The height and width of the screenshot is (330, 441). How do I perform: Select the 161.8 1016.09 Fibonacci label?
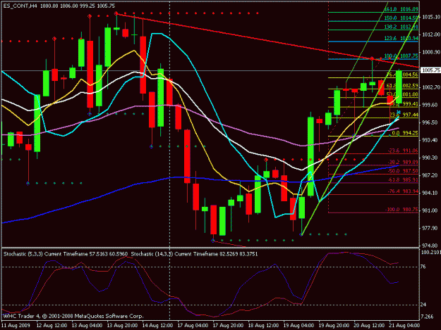click(401, 9)
